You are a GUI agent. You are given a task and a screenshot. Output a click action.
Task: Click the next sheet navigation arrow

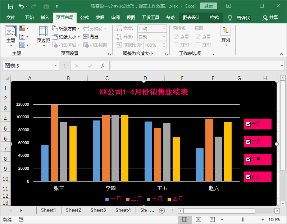pyautogui.click(x=21, y=211)
